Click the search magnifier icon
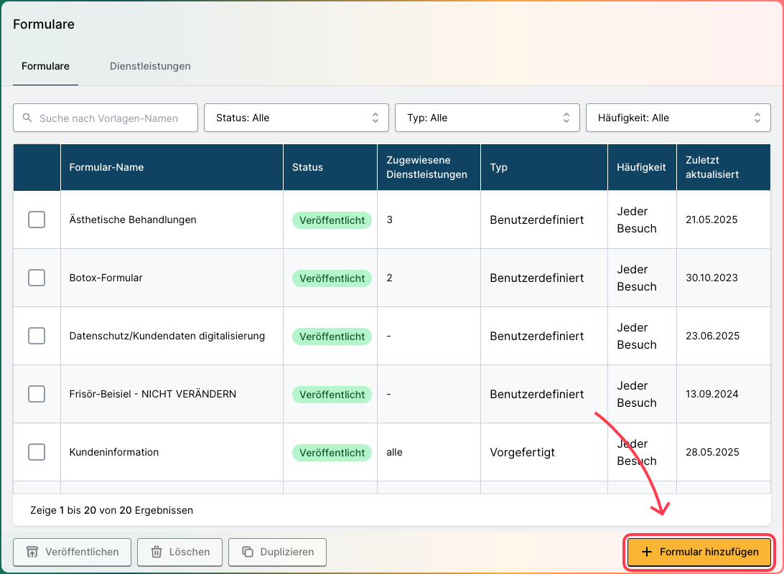The width and height of the screenshot is (784, 574). [27, 118]
